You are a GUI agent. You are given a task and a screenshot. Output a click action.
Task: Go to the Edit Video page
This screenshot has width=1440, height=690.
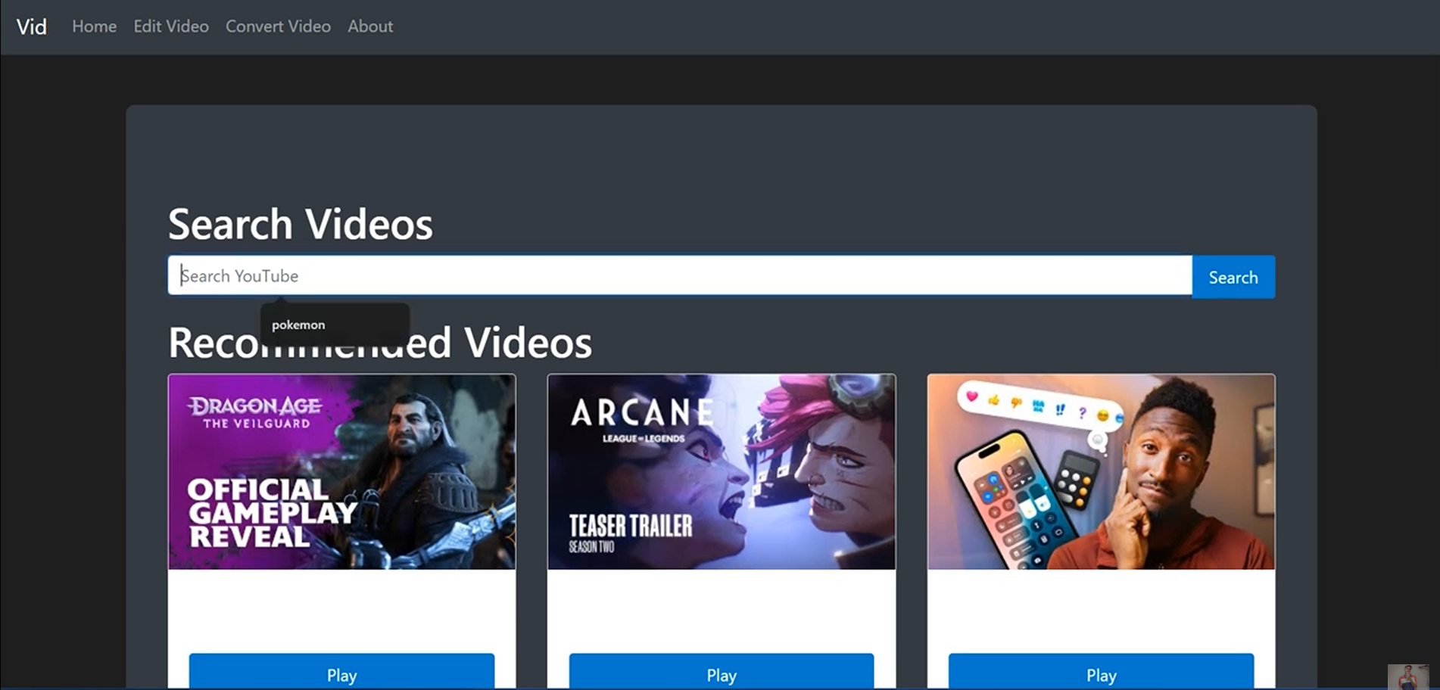coord(171,26)
